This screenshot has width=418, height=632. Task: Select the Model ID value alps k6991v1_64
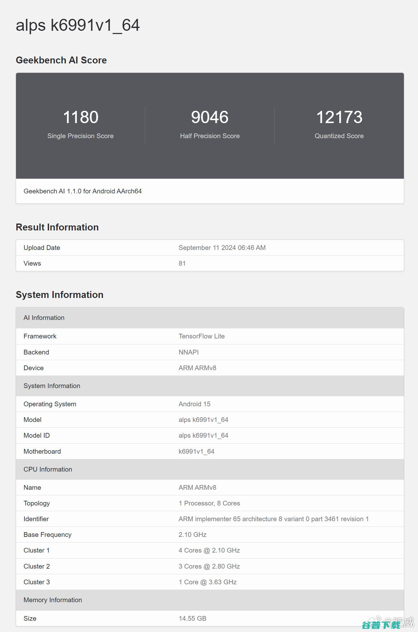[203, 435]
